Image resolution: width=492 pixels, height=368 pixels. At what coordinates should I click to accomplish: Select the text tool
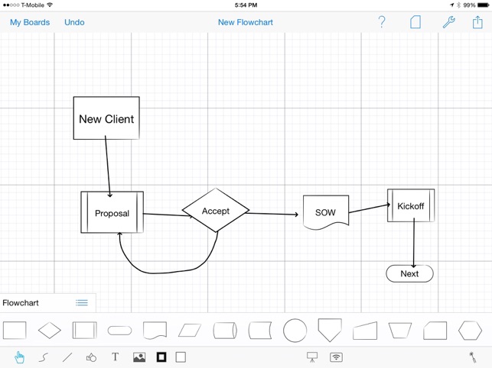(x=115, y=357)
